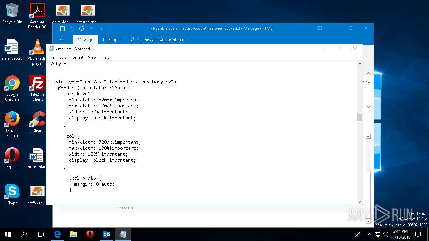Open Notepad View menu
The image size is (429, 241).
92,57
